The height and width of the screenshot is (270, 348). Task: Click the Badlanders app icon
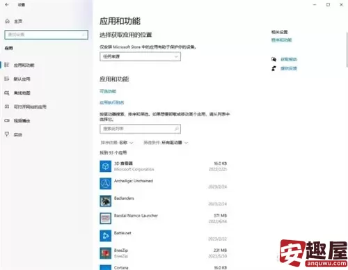coord(106,201)
